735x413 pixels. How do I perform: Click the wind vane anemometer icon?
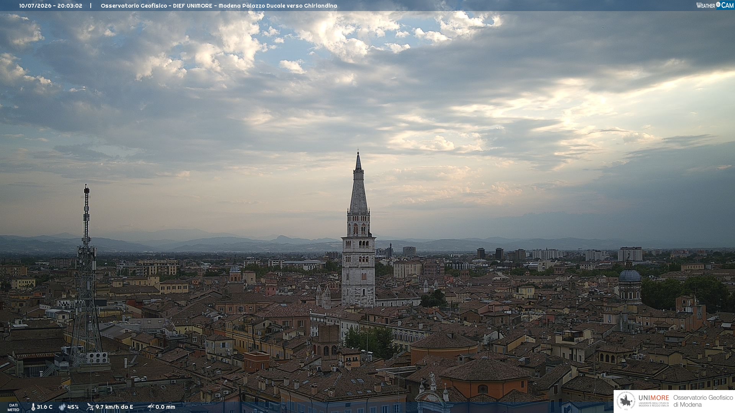point(90,407)
